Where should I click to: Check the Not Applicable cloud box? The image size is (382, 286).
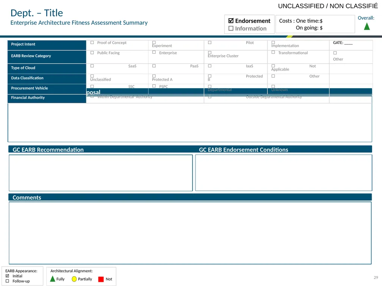point(273,66)
